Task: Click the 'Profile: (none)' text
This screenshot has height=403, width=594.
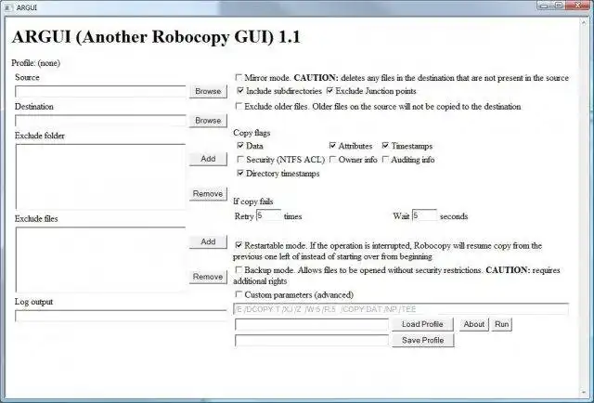Action: 35,63
